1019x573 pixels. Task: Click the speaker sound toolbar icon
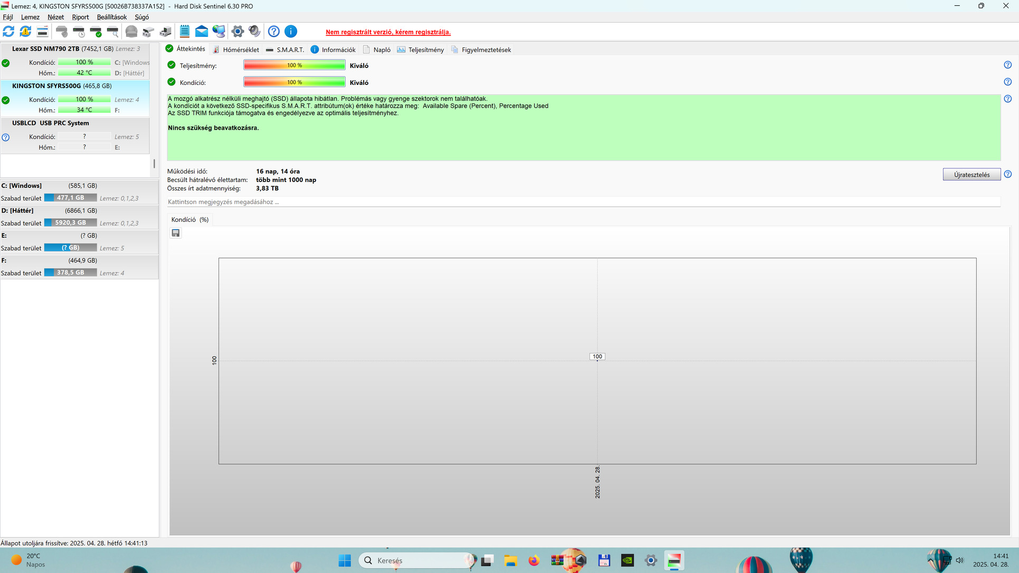pyautogui.click(x=254, y=32)
